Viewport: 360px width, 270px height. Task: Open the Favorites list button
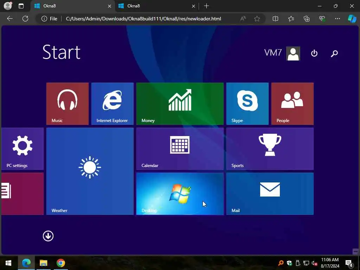(291, 19)
